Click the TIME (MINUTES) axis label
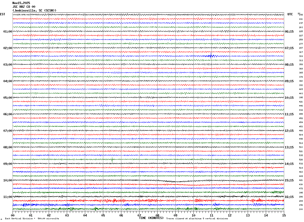Viewport: 304px width, 222px height. click(151, 218)
